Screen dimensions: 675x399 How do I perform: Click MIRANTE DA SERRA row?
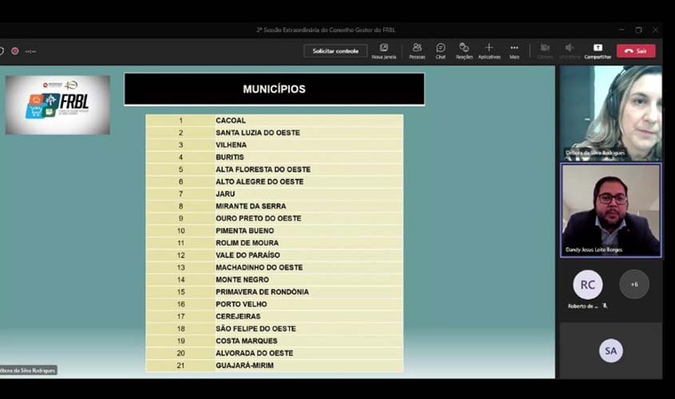(x=274, y=206)
